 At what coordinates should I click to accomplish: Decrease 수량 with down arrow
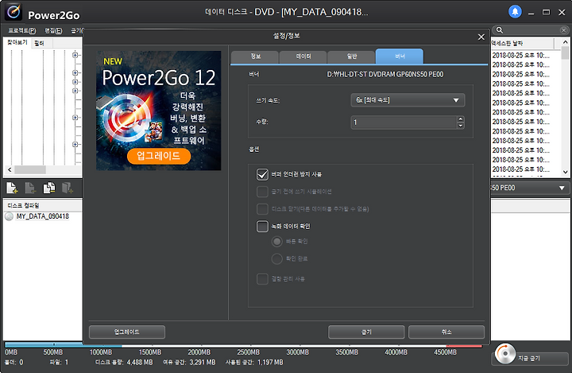(x=460, y=126)
